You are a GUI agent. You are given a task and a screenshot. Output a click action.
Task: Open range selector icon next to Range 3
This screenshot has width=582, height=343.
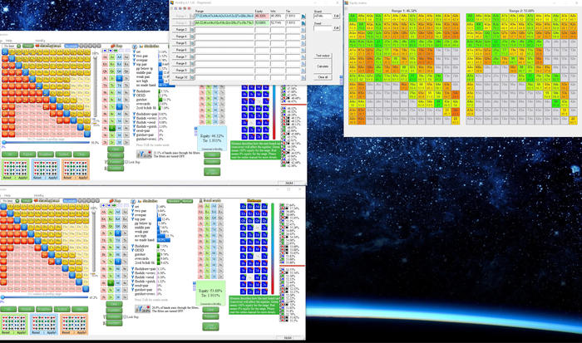click(x=192, y=30)
